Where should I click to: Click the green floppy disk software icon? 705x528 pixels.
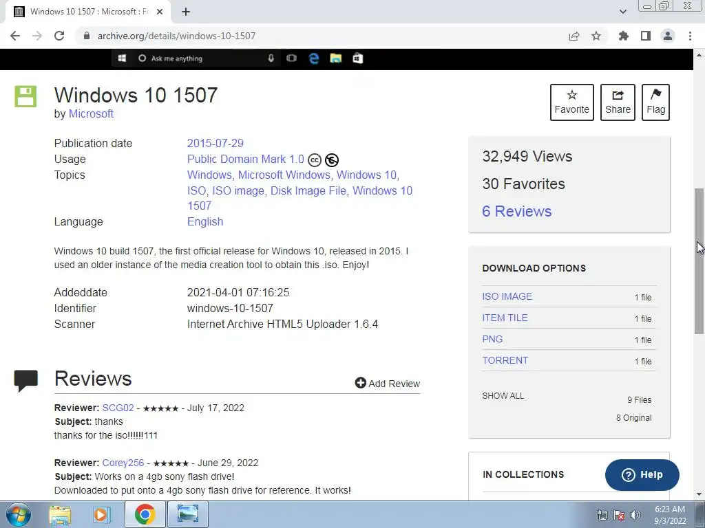(25, 96)
